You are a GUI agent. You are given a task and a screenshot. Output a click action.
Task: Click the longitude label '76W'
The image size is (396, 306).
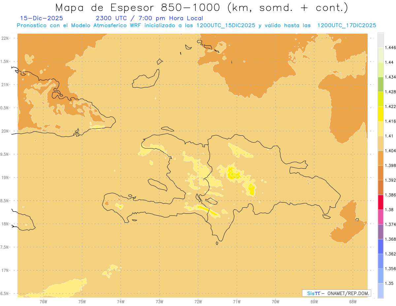(43, 301)
